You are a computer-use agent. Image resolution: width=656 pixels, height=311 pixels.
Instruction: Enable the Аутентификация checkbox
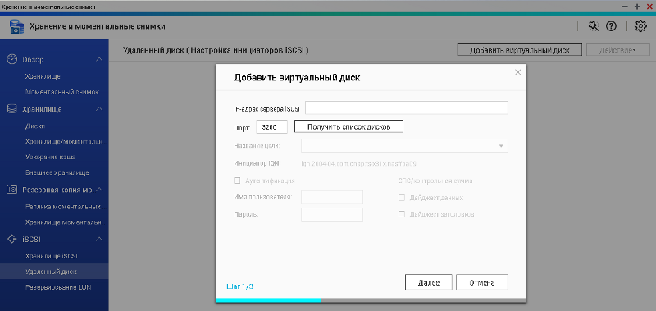(x=237, y=181)
